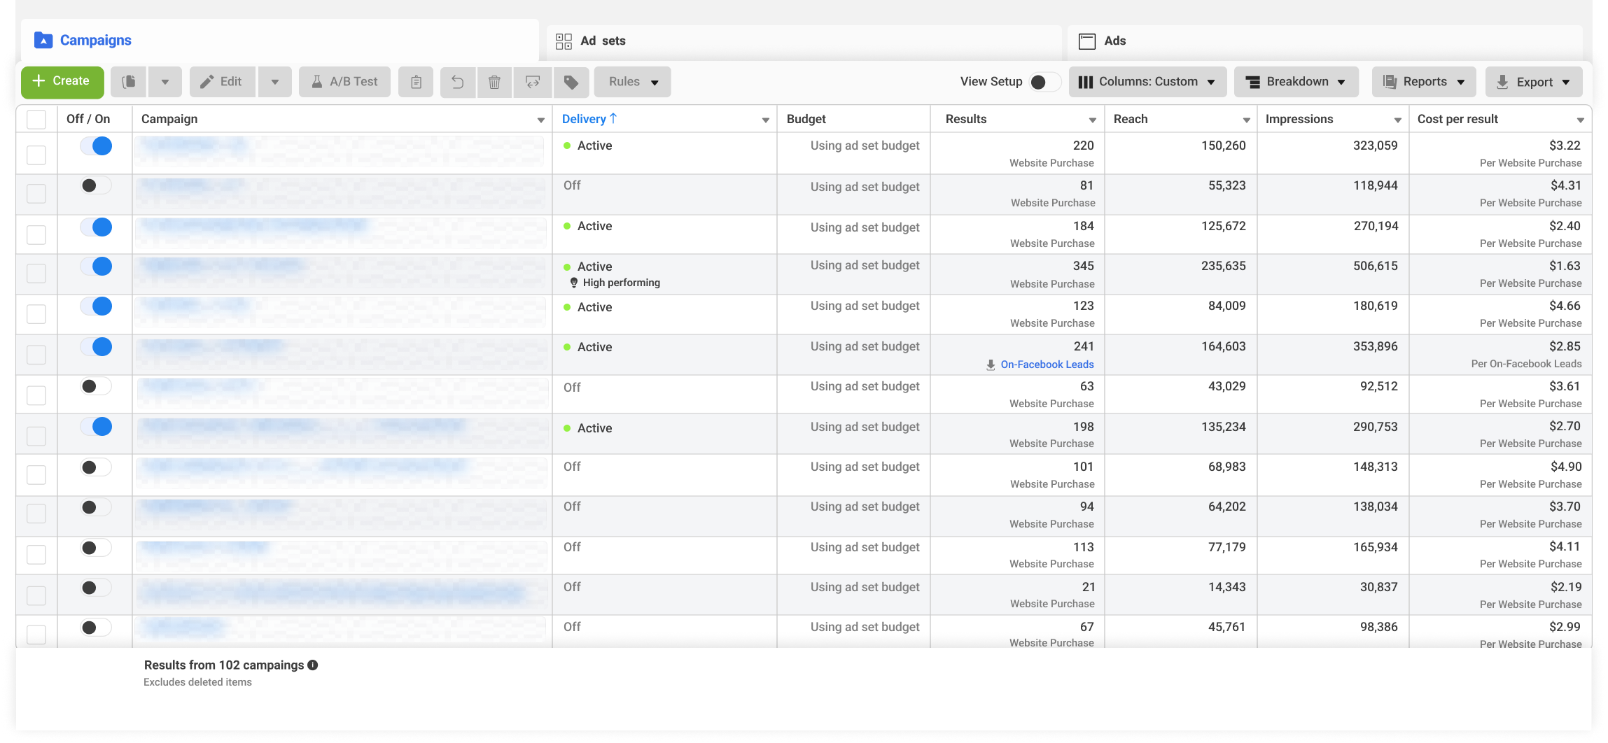
Task: Open the Columns: Custom dropdown
Action: pos(1147,82)
